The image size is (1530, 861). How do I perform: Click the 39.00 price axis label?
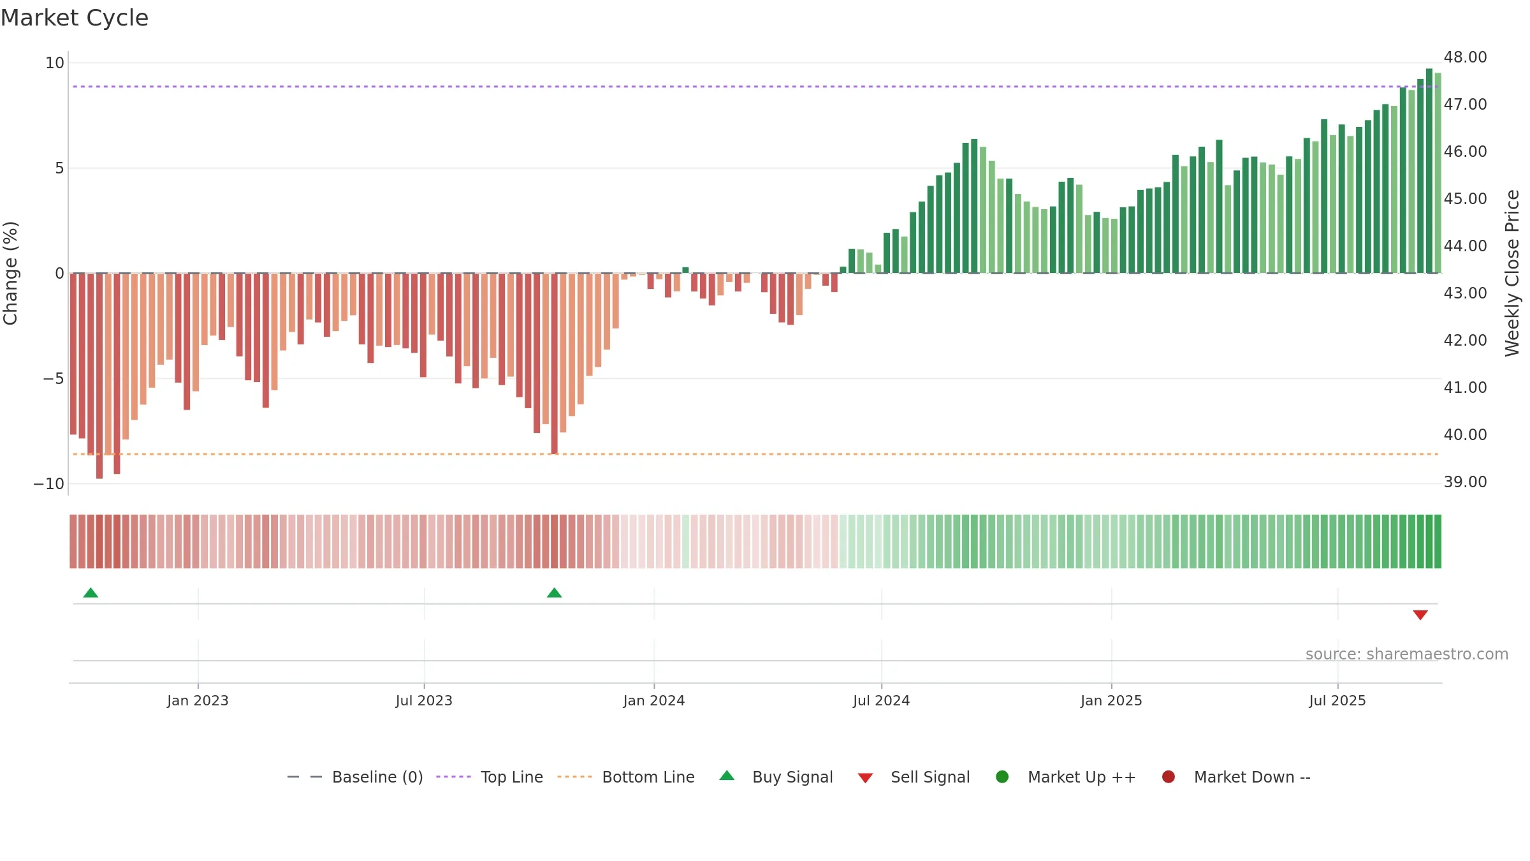1465,482
